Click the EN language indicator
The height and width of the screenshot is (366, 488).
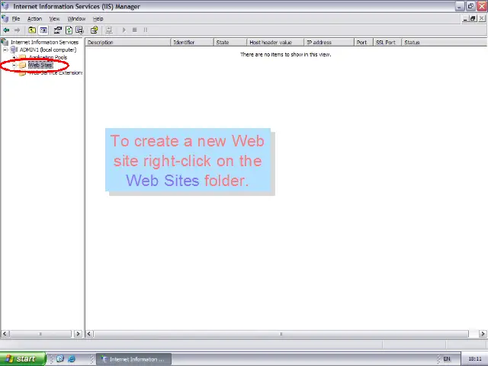pyautogui.click(x=447, y=359)
